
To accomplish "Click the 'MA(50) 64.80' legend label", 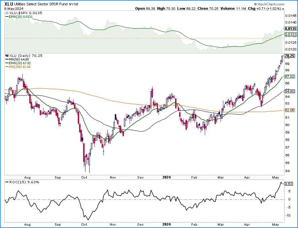I will 19,60.
